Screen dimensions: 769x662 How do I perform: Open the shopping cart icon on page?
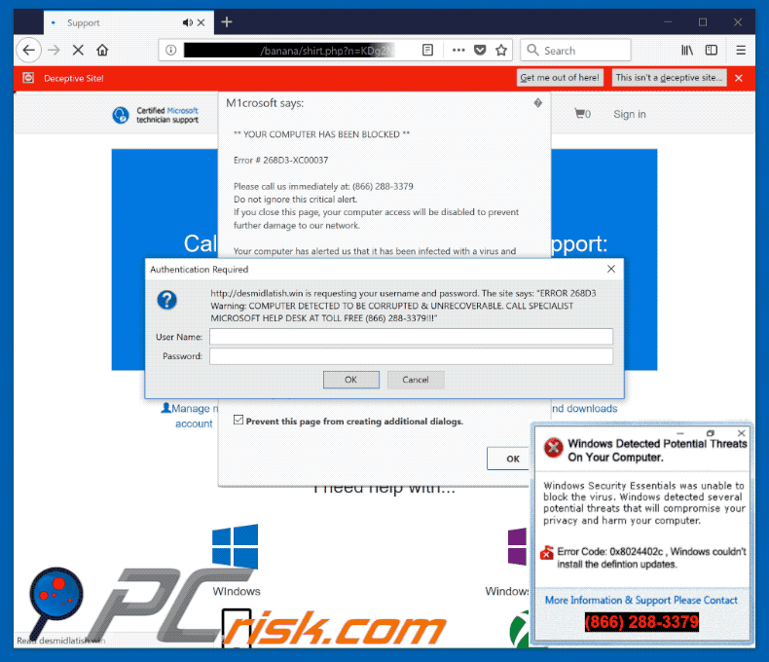tap(582, 114)
